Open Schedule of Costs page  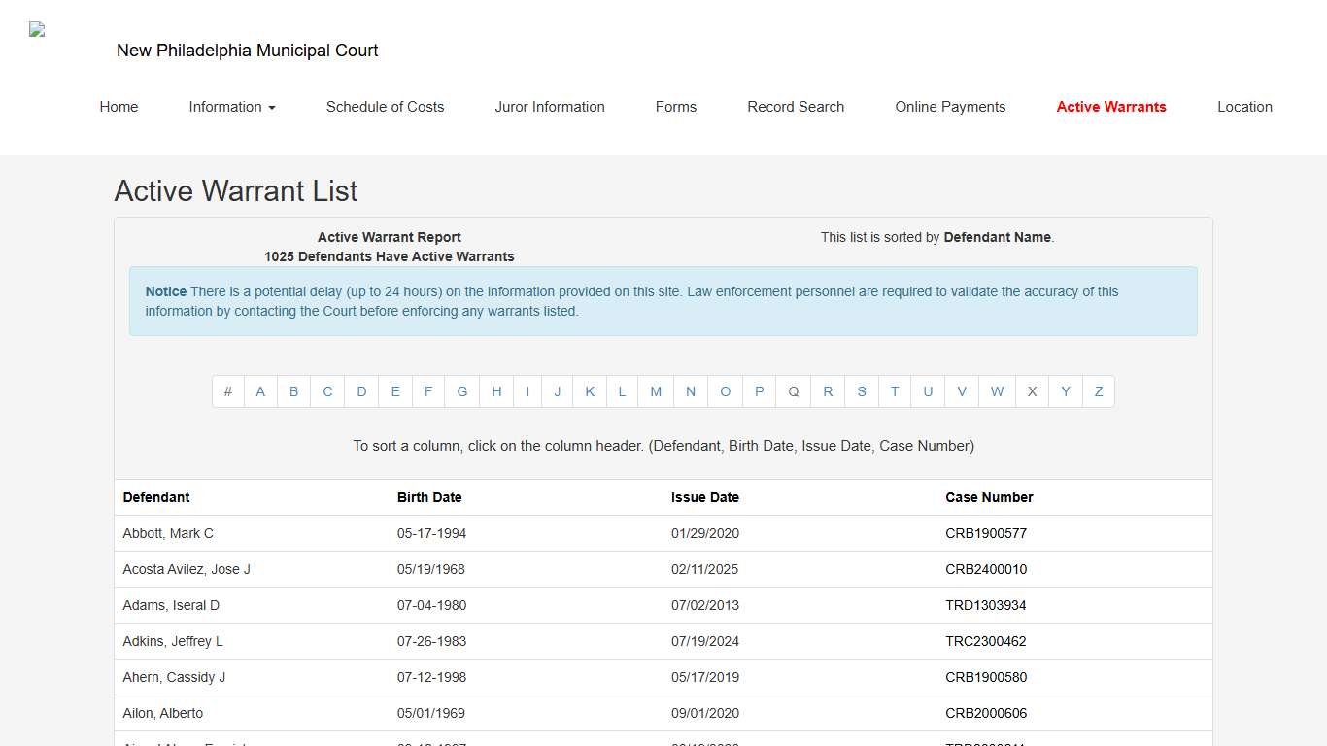pos(385,107)
